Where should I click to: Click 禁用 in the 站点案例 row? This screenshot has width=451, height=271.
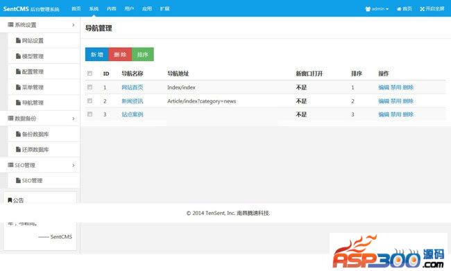(x=395, y=114)
